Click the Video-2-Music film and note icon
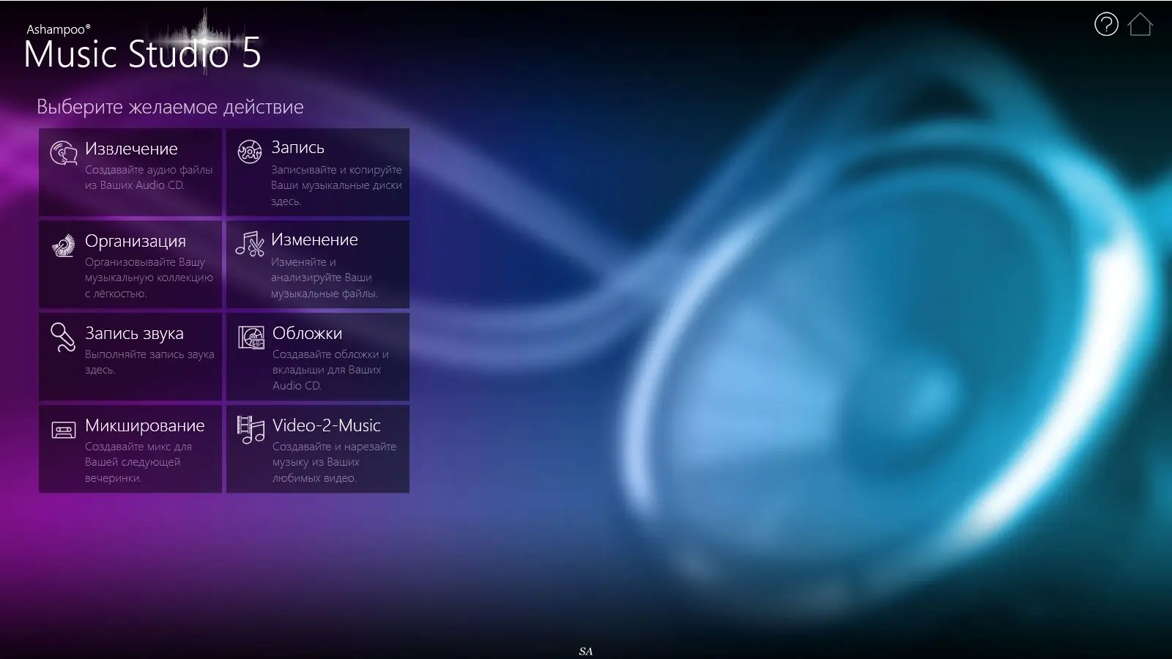Viewport: 1172px width, 659px height. click(x=251, y=430)
